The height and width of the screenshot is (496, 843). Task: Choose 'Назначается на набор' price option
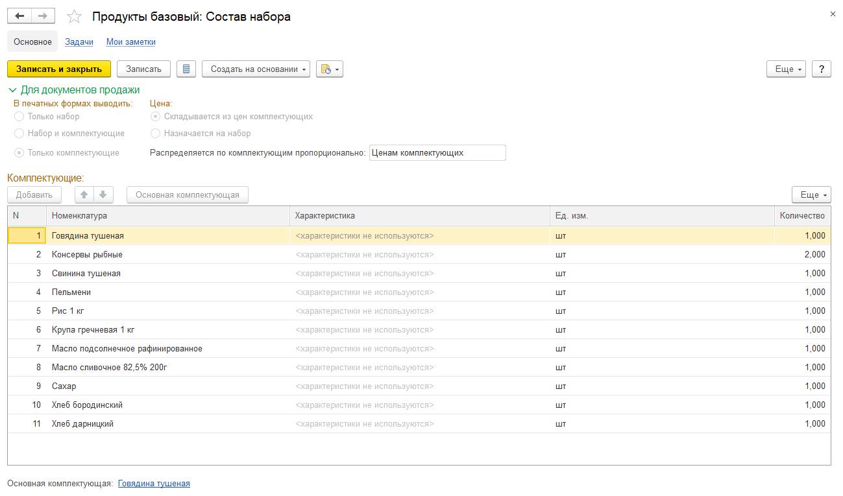click(156, 133)
